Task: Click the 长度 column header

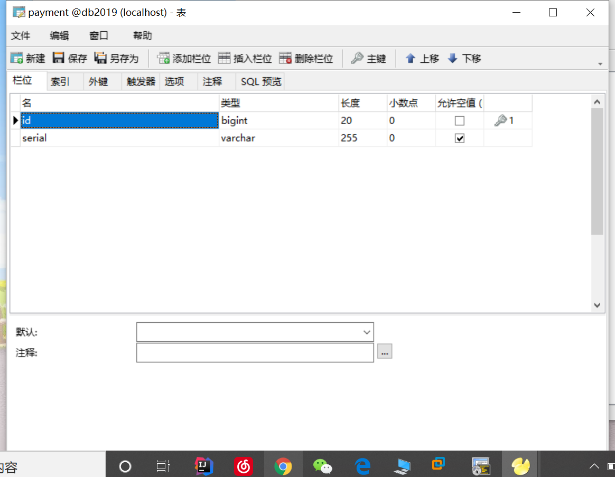Action: click(x=363, y=103)
